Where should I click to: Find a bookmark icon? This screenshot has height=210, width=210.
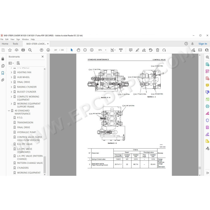tap(18, 63)
